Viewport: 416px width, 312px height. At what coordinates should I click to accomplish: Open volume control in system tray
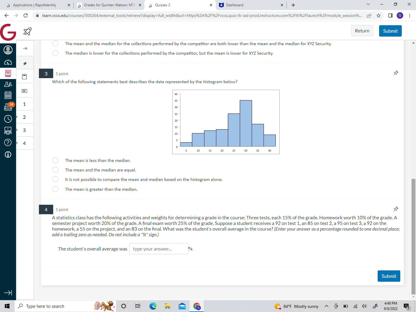click(x=364, y=306)
